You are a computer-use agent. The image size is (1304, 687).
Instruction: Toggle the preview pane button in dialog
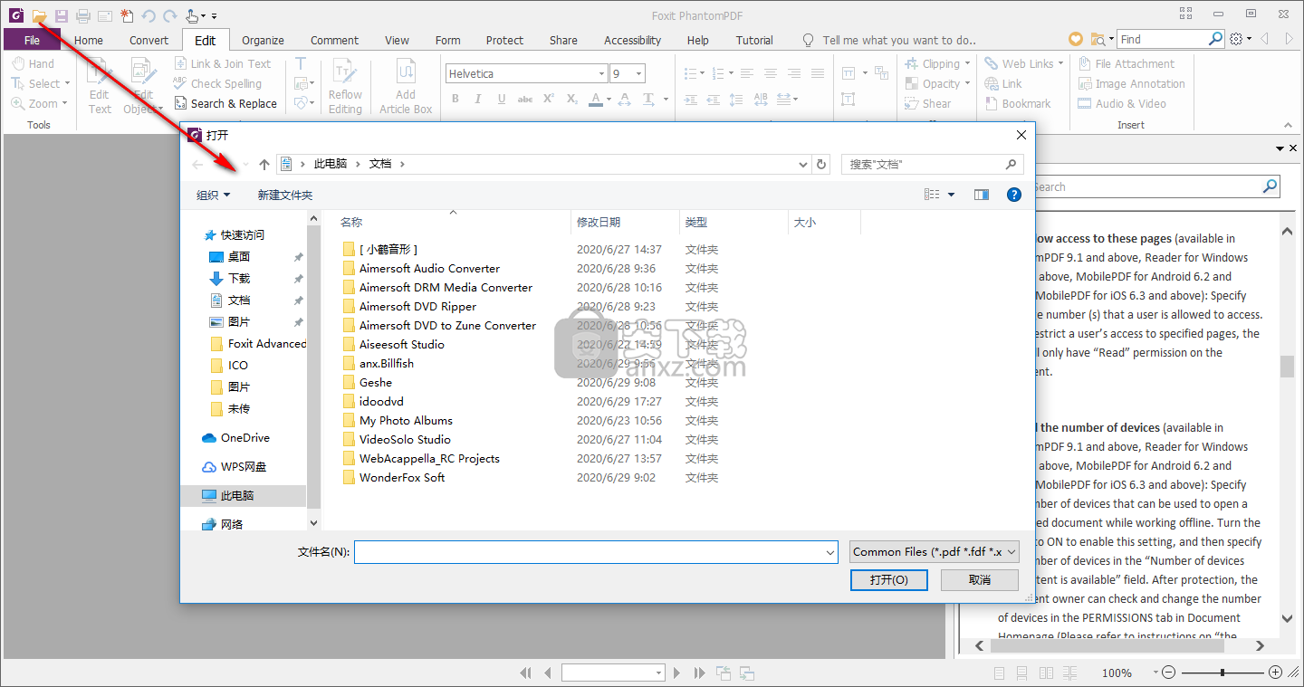click(981, 195)
